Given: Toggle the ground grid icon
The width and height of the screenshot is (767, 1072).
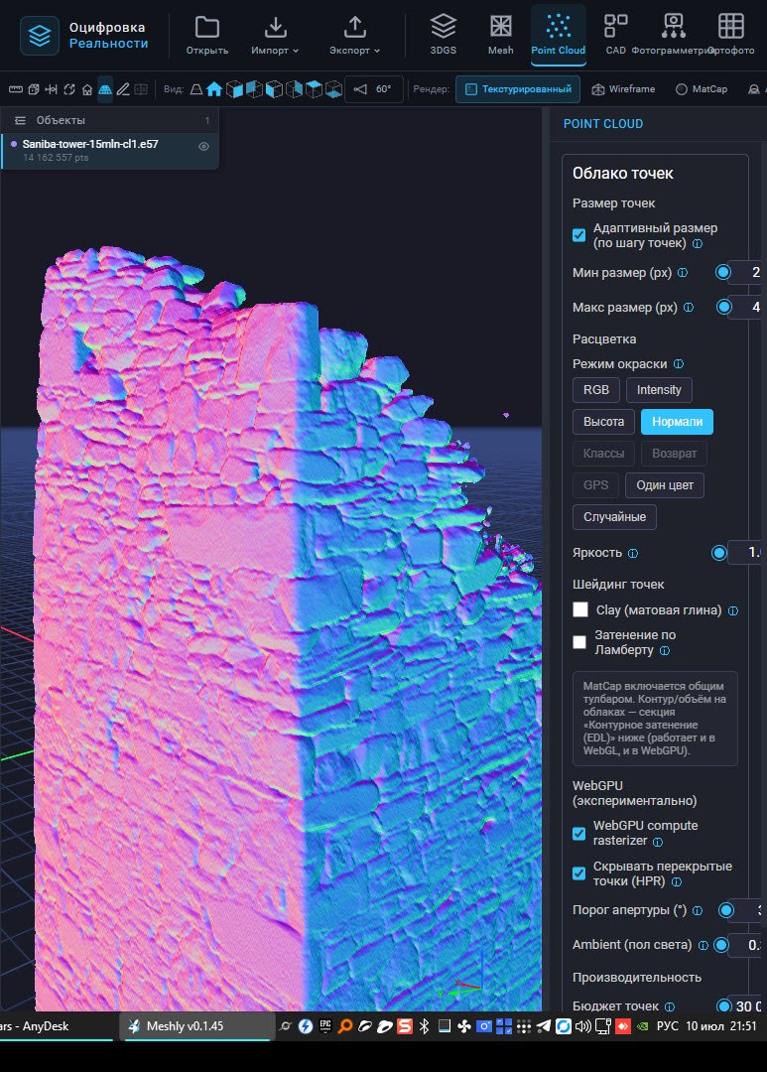Looking at the screenshot, I should click(105, 89).
